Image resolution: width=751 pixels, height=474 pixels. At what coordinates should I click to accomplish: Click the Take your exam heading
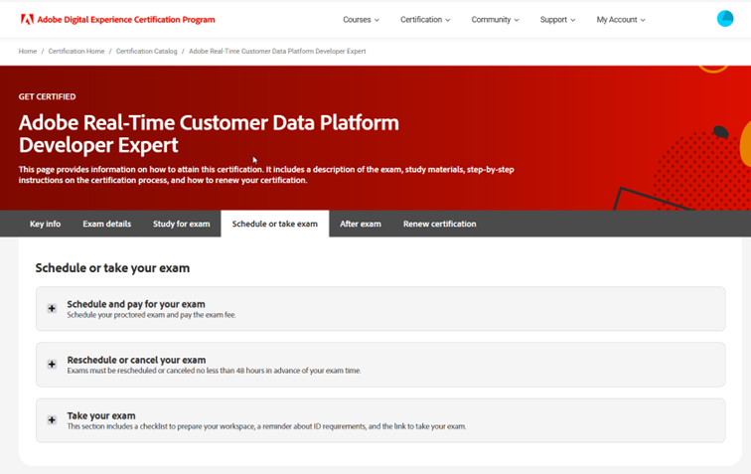click(x=101, y=415)
